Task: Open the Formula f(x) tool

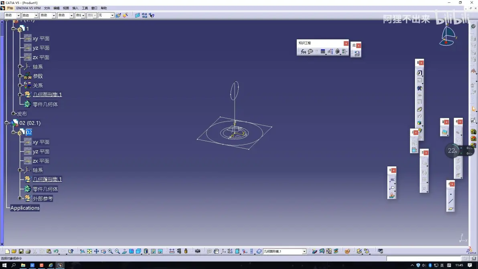Action: pyautogui.click(x=303, y=51)
